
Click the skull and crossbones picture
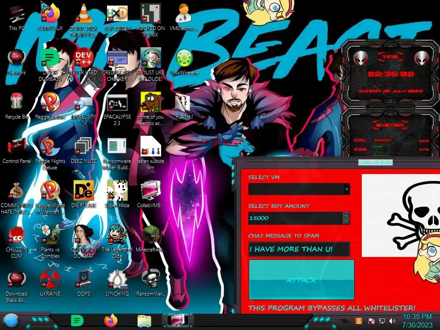(401, 216)
